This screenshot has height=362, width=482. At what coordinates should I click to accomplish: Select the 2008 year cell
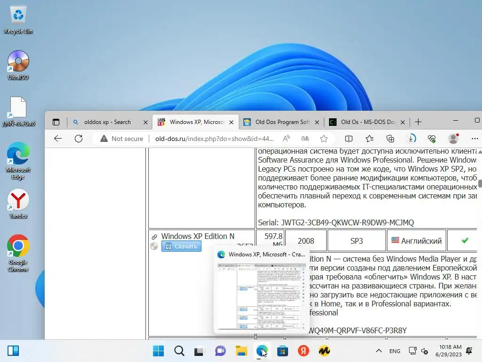(x=306, y=241)
